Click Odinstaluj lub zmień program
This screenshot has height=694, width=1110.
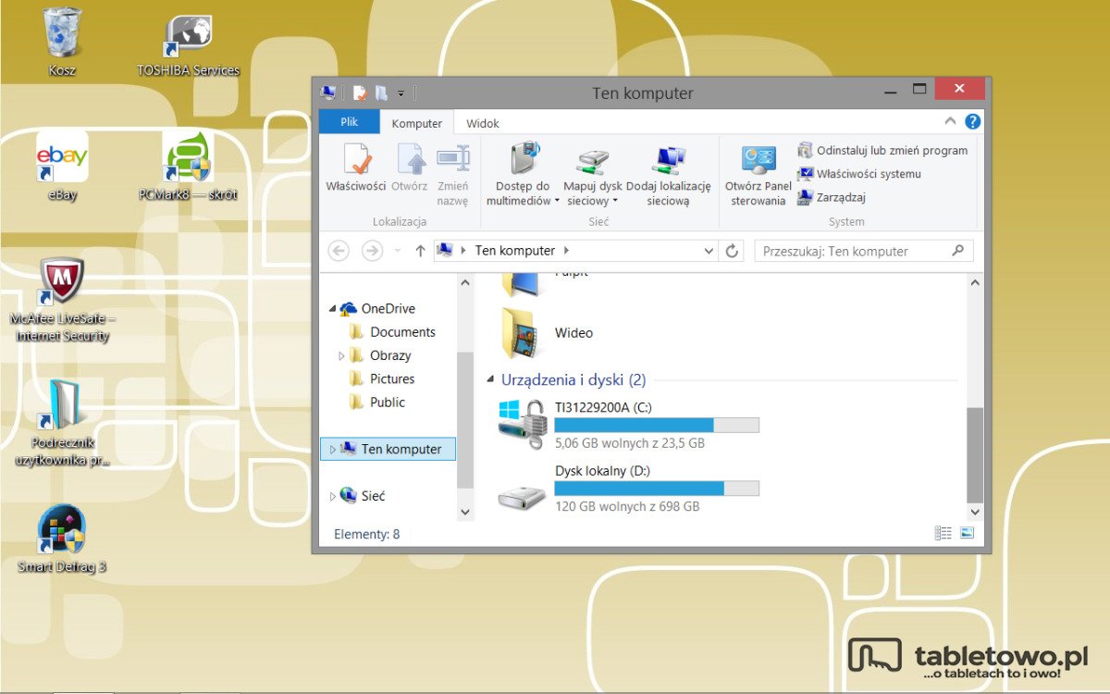[882, 150]
